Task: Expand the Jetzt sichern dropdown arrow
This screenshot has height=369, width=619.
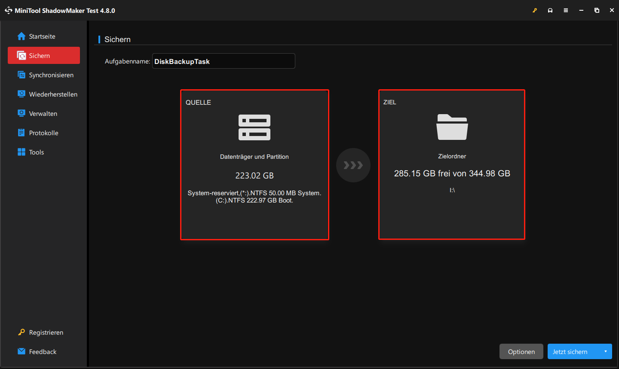Action: (x=605, y=351)
